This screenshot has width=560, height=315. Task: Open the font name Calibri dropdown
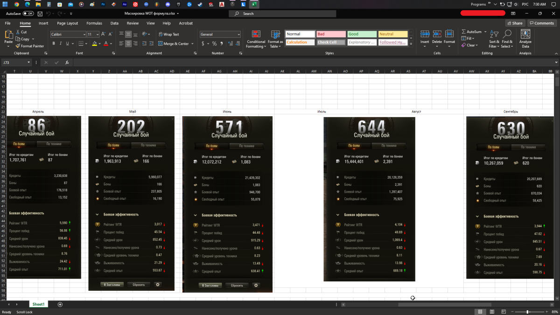click(x=84, y=34)
